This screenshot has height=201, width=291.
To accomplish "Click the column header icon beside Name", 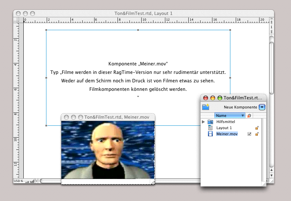I will (249, 116).
